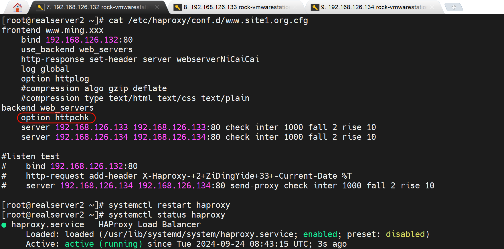Screen dimensions: 504x249
Task: Click the green haproxy.service status dot
Action: (4, 225)
